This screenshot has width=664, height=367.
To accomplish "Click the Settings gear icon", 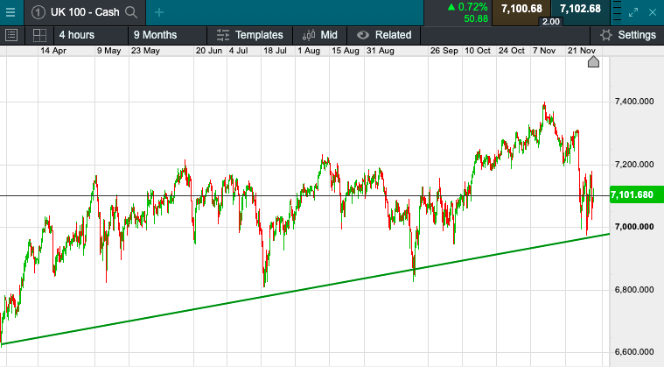I will click(606, 35).
